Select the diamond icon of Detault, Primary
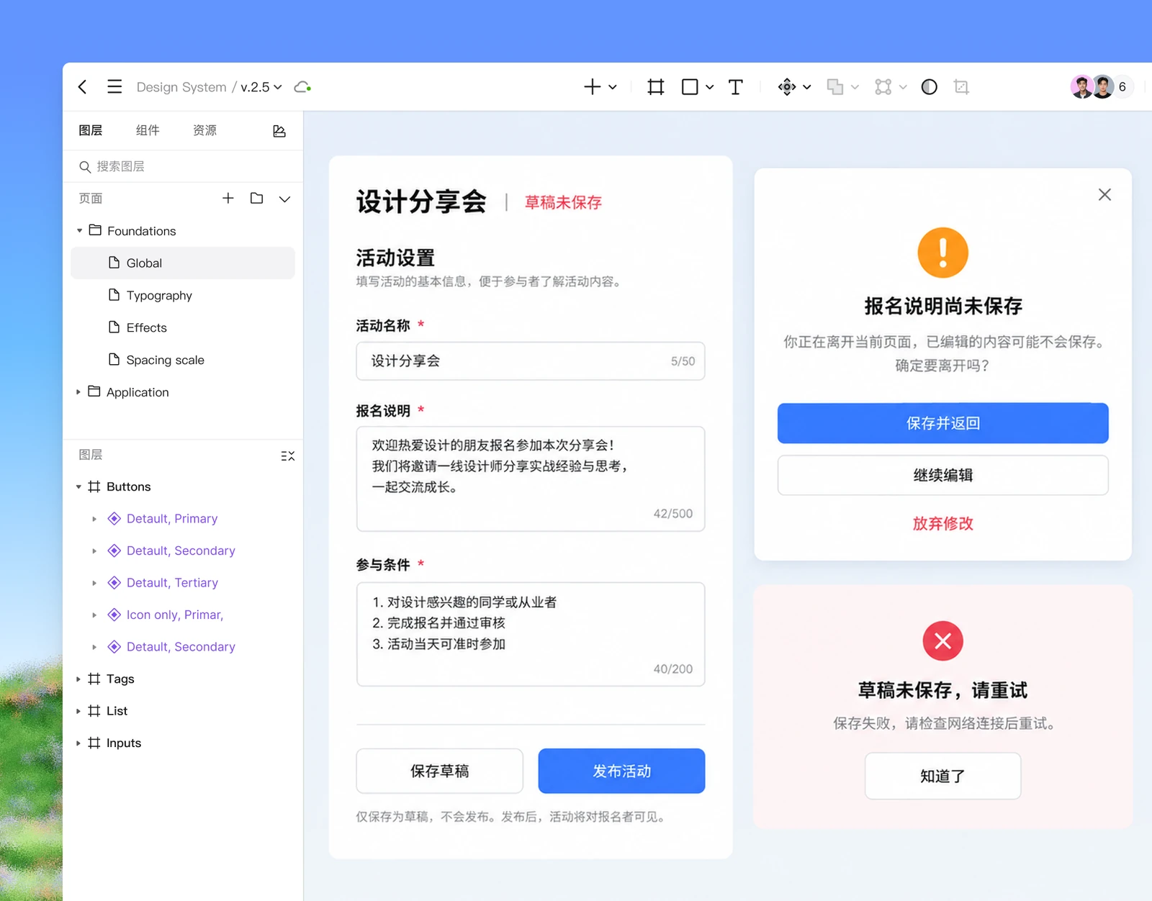 pos(114,519)
